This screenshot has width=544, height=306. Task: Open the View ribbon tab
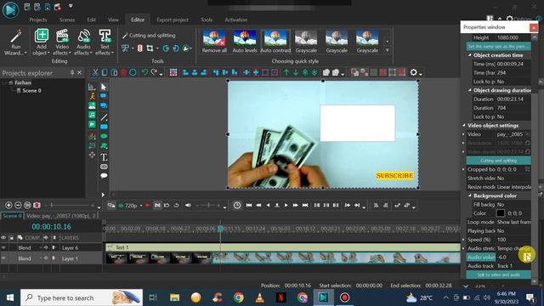[x=113, y=20]
